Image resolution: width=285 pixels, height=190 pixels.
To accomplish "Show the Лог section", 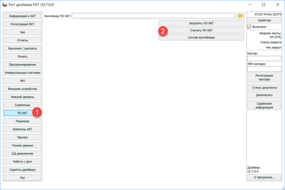I will [x=22, y=178].
